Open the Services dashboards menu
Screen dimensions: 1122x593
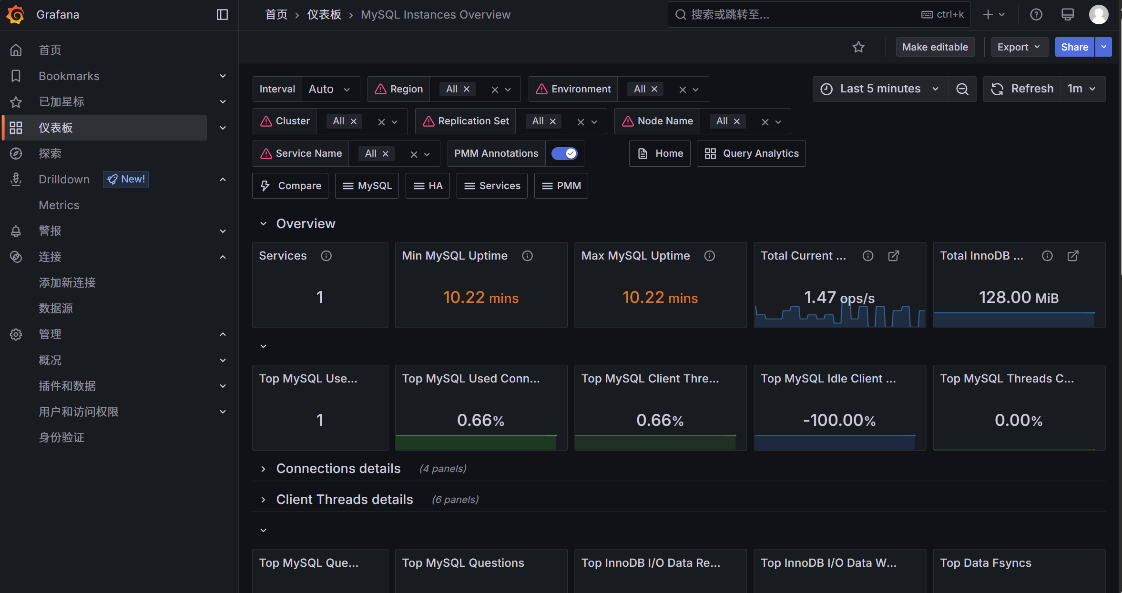pyautogui.click(x=492, y=186)
